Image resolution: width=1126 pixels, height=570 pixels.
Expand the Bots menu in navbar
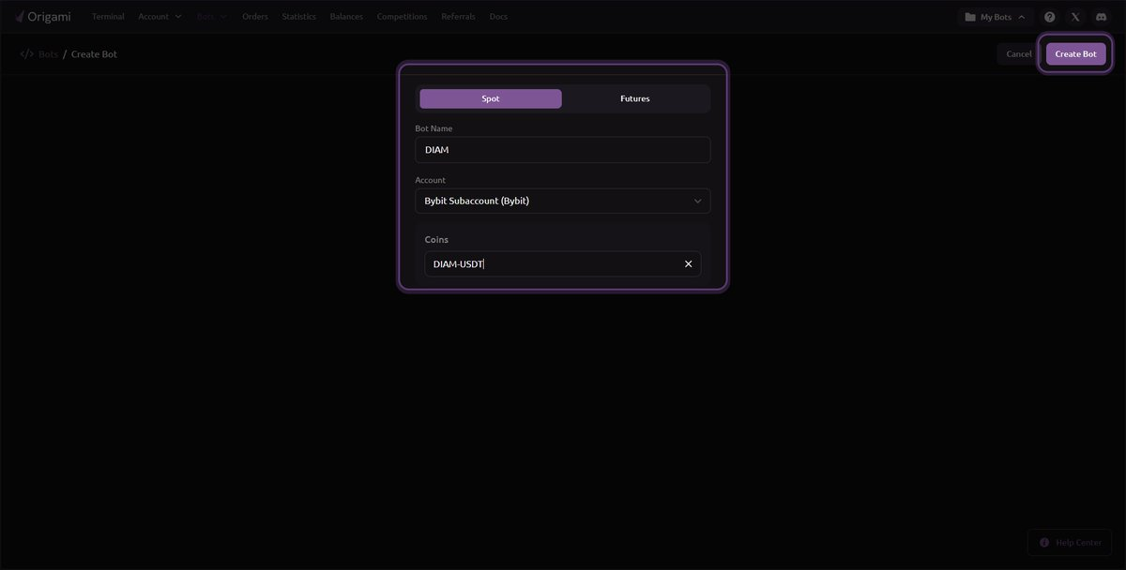click(211, 17)
